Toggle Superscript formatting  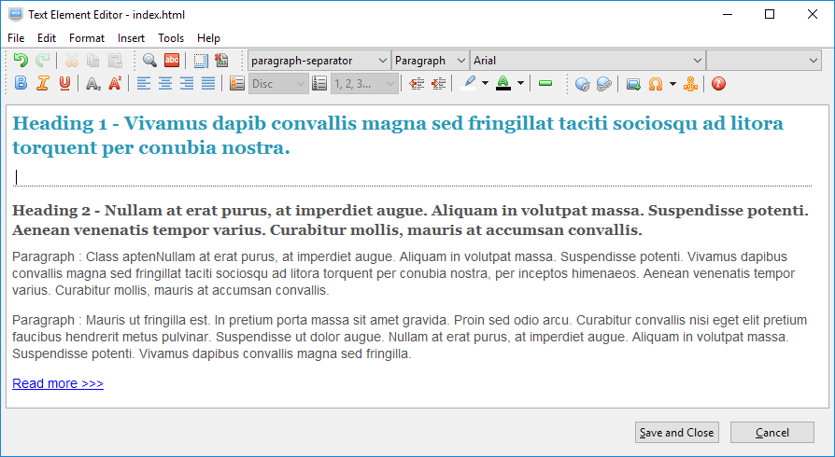(x=115, y=84)
